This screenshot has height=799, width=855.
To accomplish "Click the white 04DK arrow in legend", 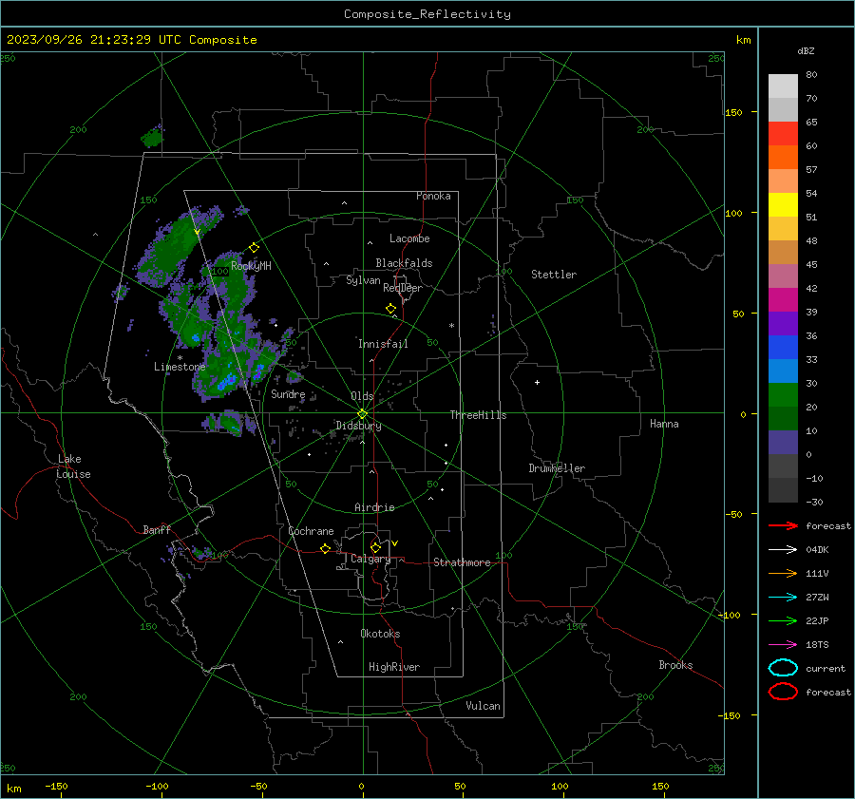I will (x=783, y=549).
